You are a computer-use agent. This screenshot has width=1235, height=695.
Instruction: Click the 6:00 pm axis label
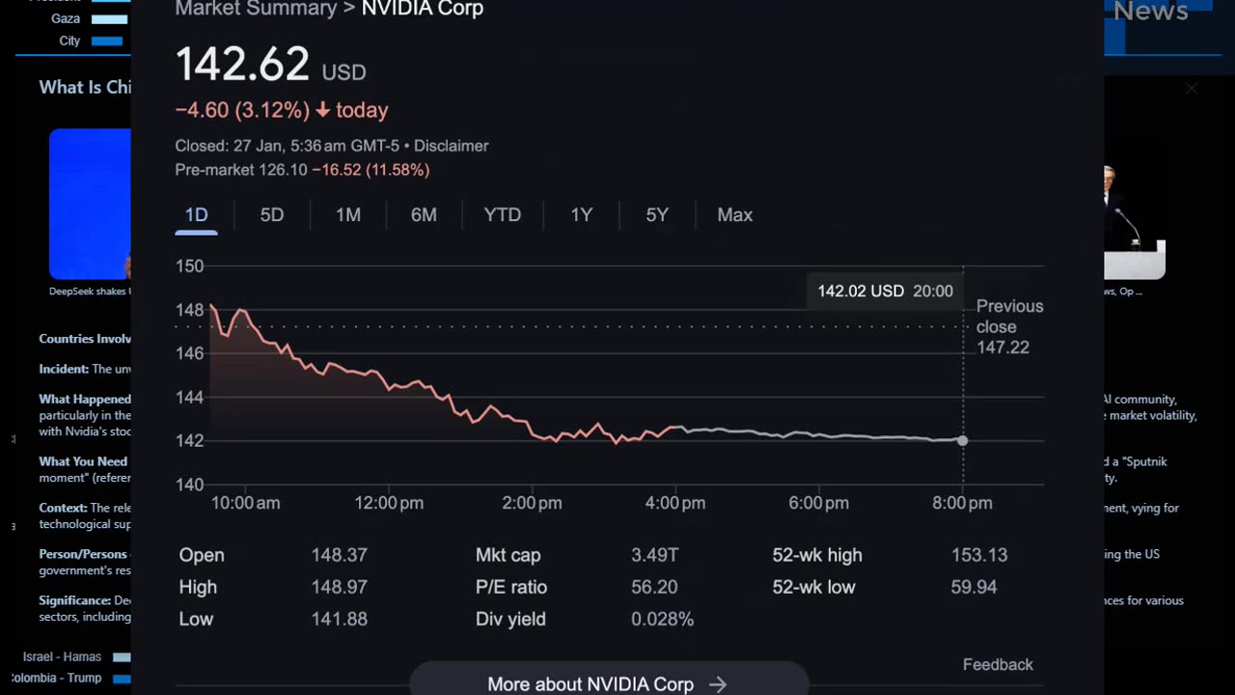coord(818,503)
